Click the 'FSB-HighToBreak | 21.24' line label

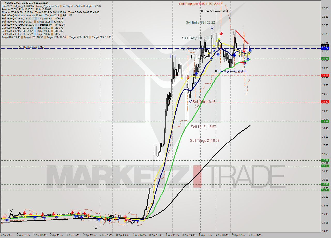pos(32,47)
